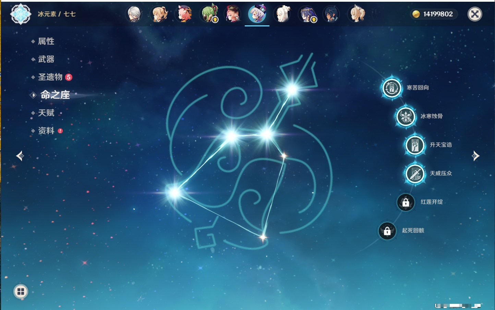Click the 天威压众 label
The image size is (495, 310).
(x=441, y=173)
